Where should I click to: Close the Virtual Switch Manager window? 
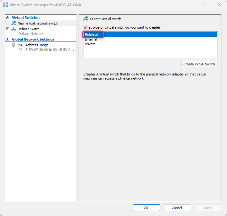coord(219,5)
